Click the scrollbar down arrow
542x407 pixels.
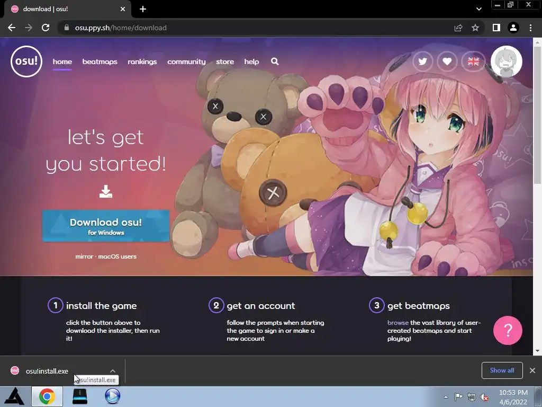tap(538, 351)
